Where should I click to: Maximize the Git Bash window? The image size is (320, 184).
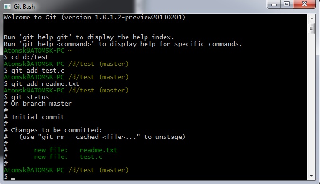click(287, 4)
